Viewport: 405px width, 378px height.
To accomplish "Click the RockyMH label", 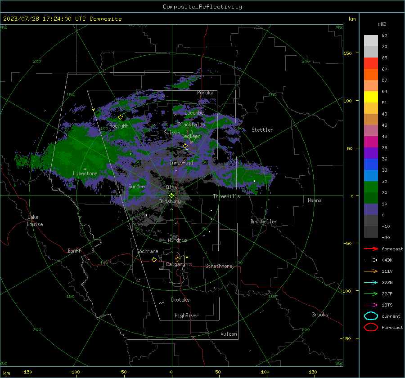I will click(119, 126).
